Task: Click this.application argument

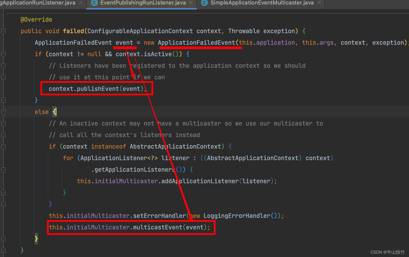Action: [x=267, y=43]
